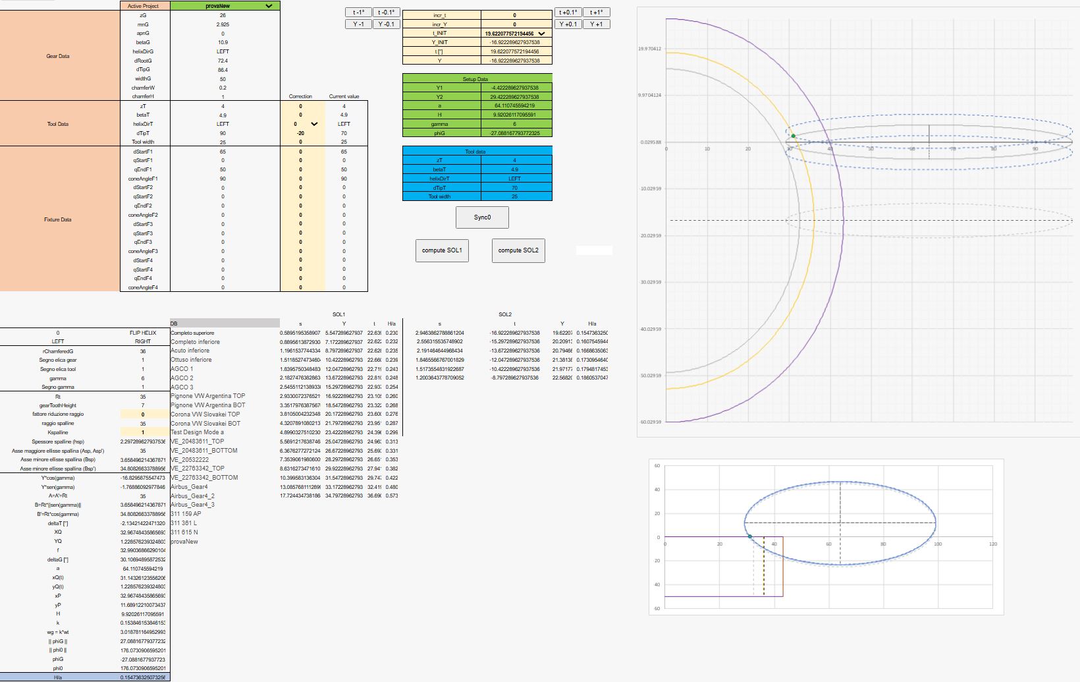Select AGCO 2 in the DB list
The image size is (1080, 682).
coord(182,378)
